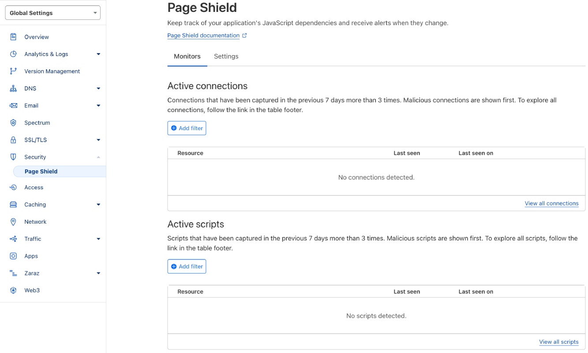Screen dimensions: 588x353
Task: Click the Traffic routing icon
Action: (x=13, y=239)
